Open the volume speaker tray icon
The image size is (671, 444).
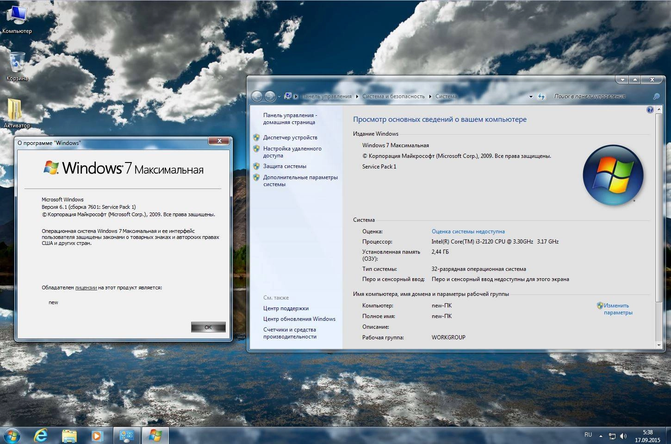click(623, 436)
